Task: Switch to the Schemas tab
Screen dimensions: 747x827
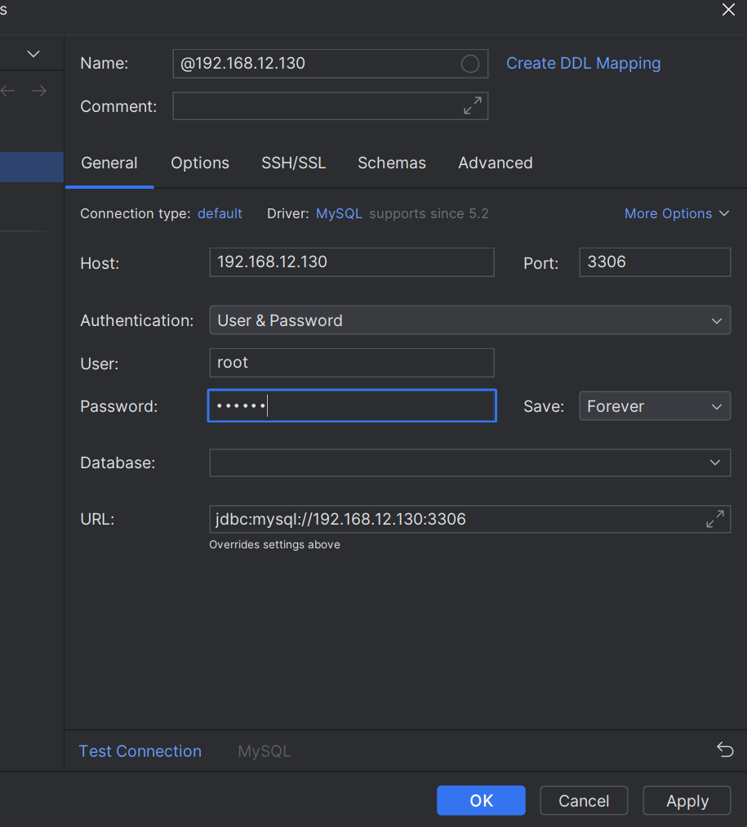Action: (391, 163)
